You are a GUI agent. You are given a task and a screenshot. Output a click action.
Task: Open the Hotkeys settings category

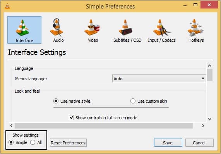click(196, 30)
